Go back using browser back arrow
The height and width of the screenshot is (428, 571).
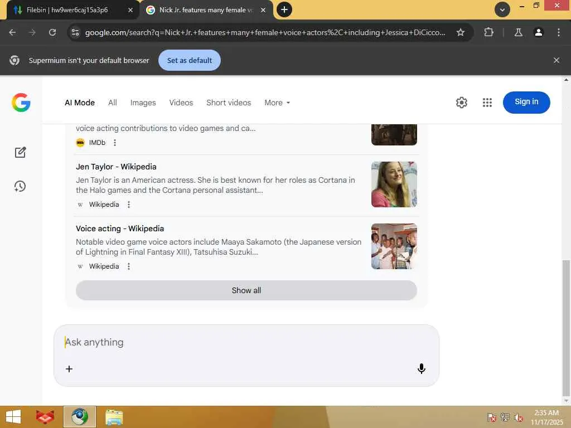(x=12, y=32)
